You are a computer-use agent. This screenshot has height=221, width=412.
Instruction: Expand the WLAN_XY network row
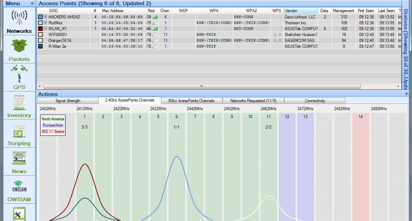(x=45, y=29)
